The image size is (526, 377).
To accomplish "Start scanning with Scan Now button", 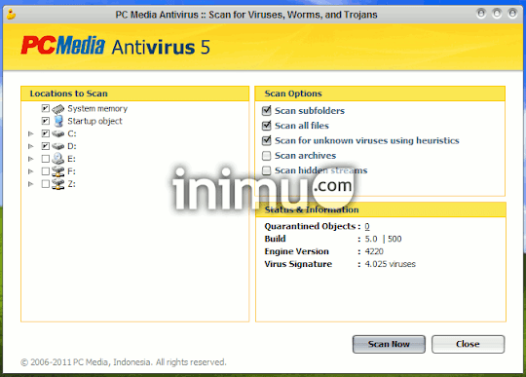I will tap(389, 344).
